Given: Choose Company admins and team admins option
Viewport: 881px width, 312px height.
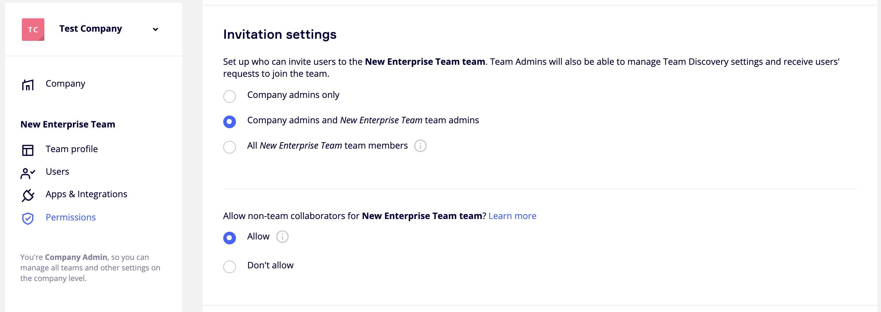Looking at the screenshot, I should tap(230, 122).
